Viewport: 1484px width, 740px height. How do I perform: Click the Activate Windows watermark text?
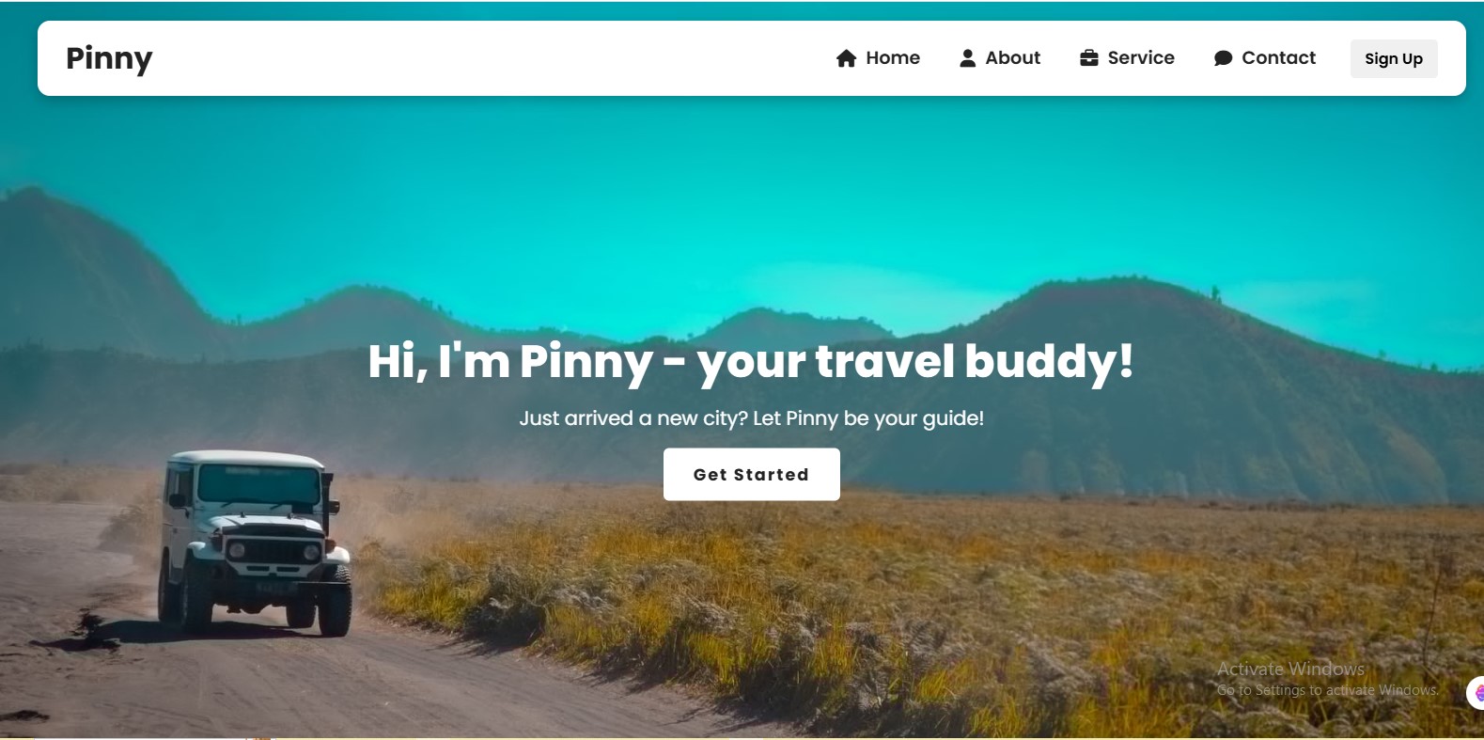[x=1327, y=679]
